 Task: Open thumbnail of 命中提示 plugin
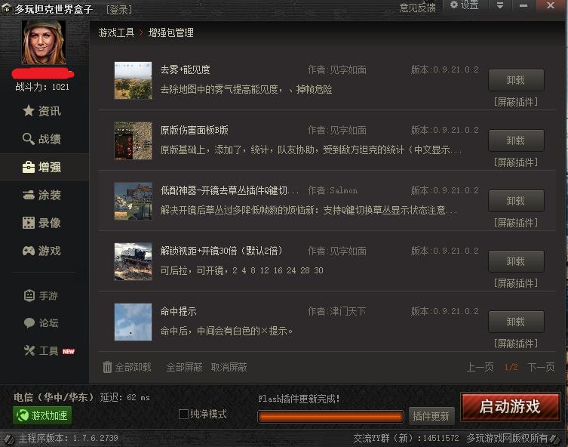[x=133, y=322]
